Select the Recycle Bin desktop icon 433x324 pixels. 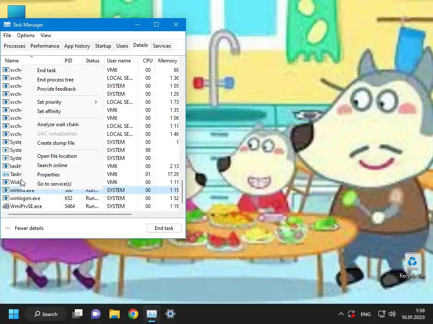tap(412, 266)
